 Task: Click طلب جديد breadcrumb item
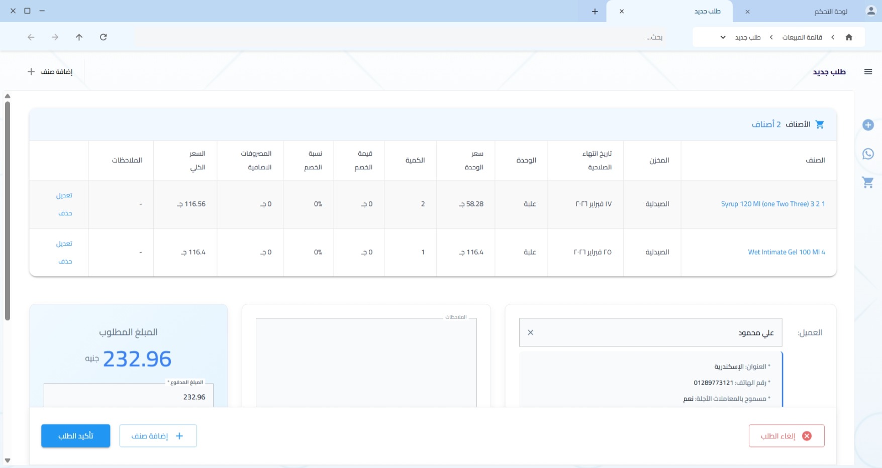pyautogui.click(x=748, y=37)
